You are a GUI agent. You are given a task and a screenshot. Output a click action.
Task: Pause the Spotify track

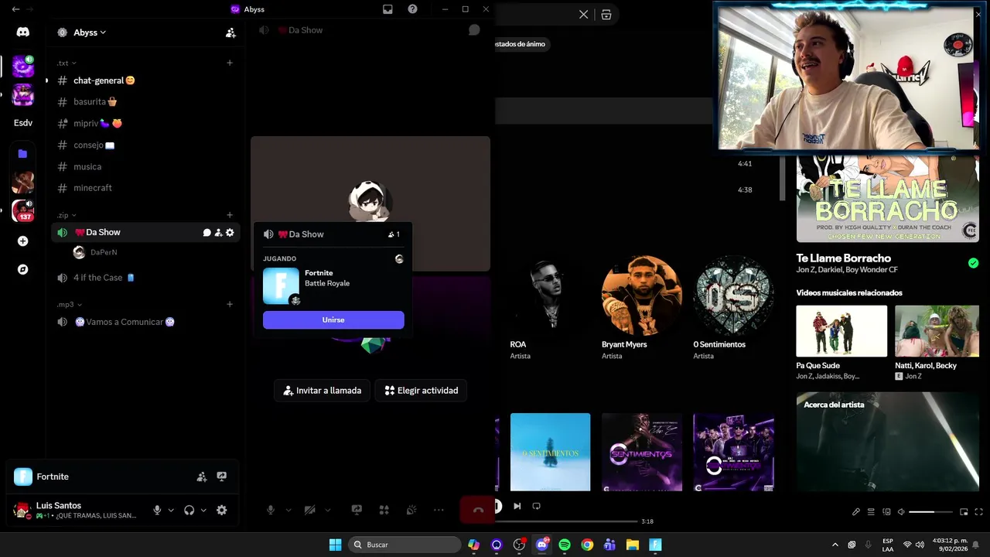point(497,506)
